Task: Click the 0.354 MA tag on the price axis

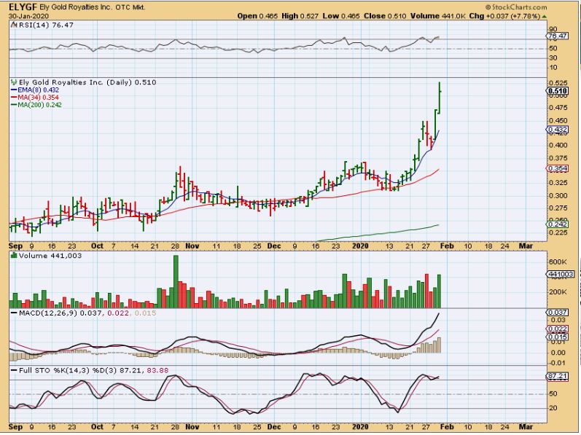Action: [x=557, y=168]
